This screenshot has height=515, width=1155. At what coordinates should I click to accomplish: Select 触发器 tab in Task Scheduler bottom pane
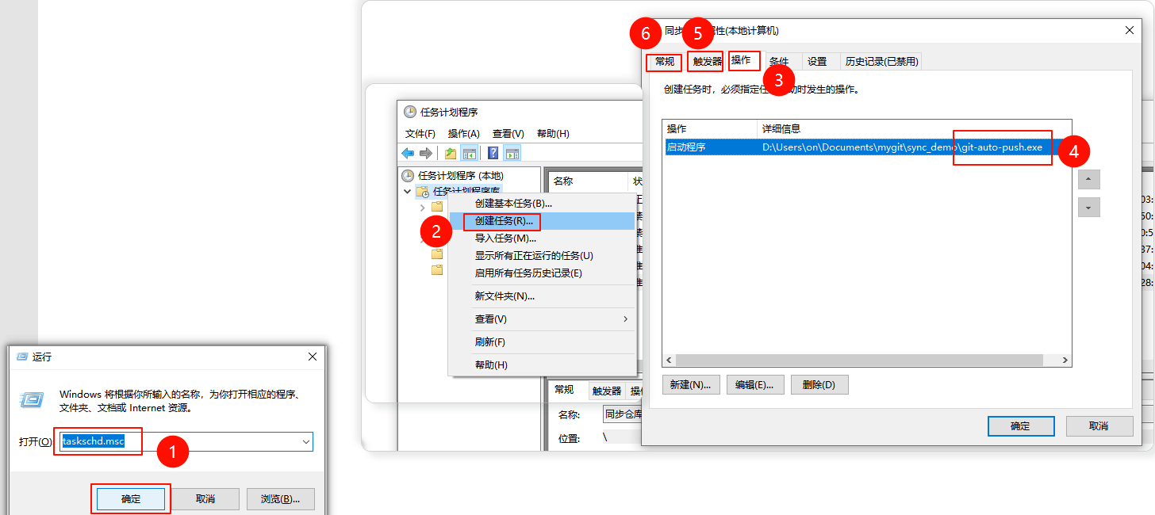coord(607,391)
